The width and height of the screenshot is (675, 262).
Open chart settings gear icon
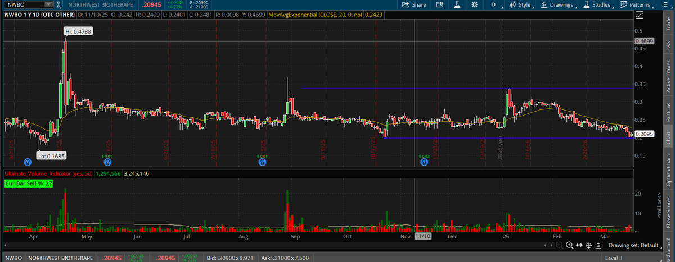coord(475,5)
